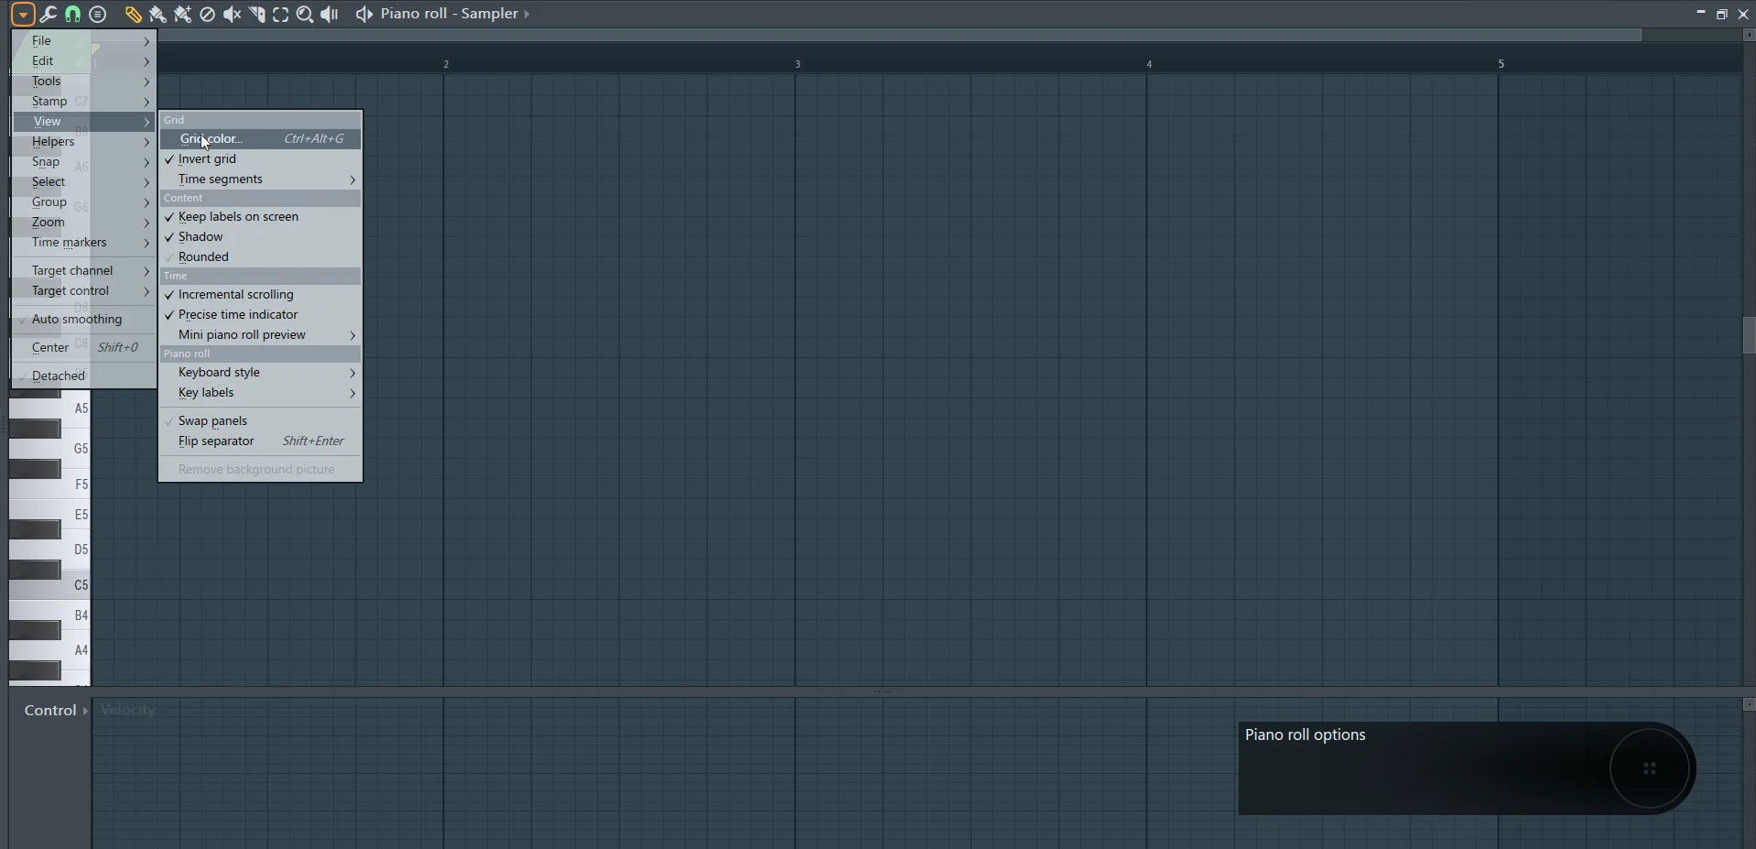Toggle Shadow option
The width and height of the screenshot is (1756, 849).
[x=261, y=237]
